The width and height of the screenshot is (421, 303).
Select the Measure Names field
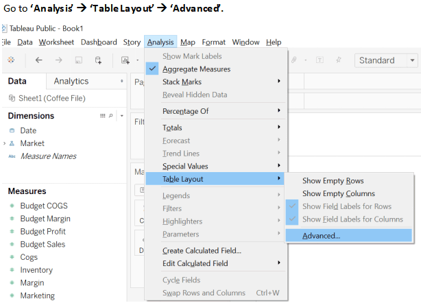tap(48, 156)
